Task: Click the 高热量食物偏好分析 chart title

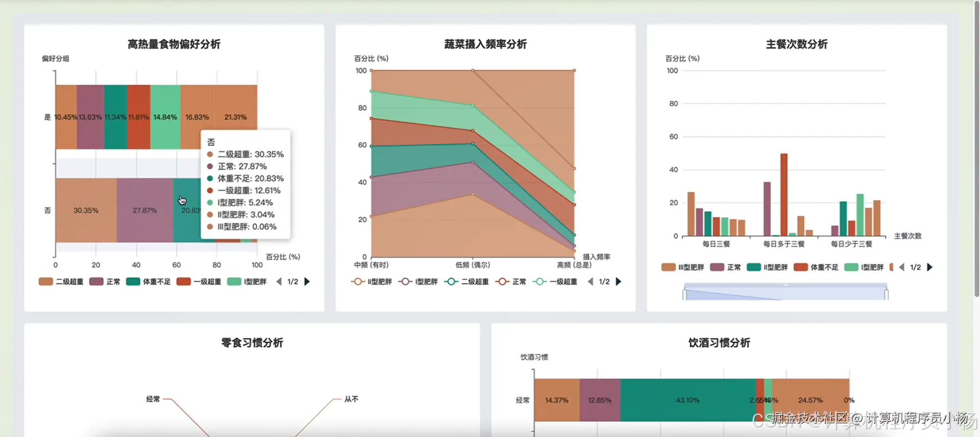Action: (174, 44)
